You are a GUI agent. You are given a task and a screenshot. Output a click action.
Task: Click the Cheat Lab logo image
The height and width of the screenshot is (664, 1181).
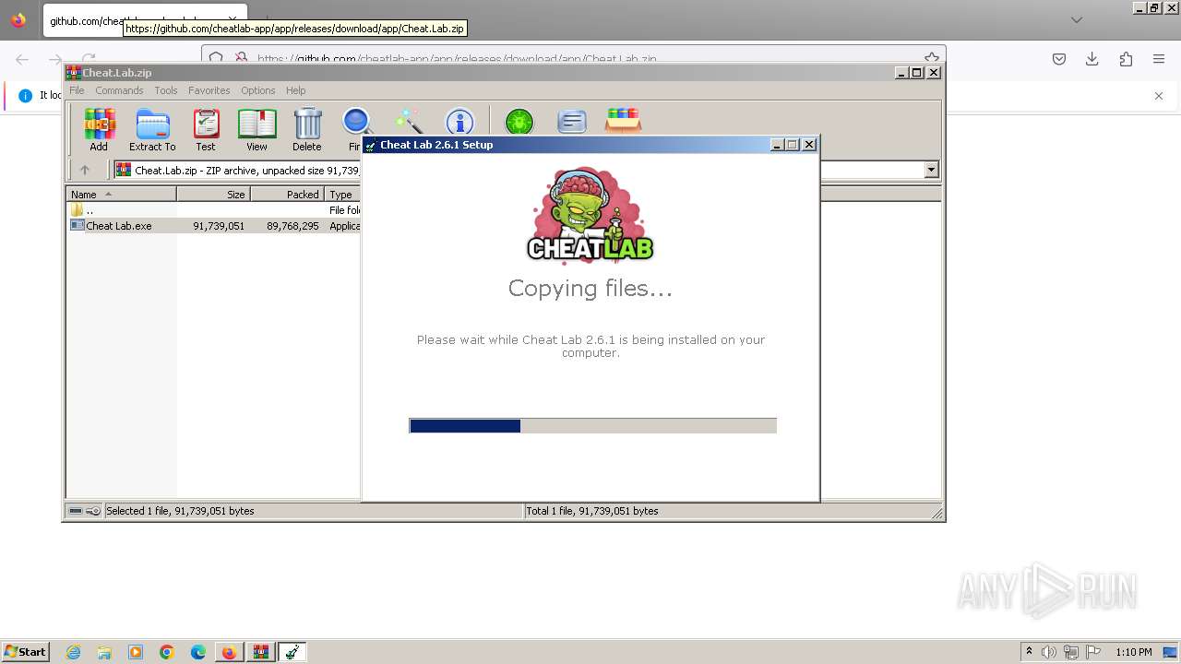(590, 215)
